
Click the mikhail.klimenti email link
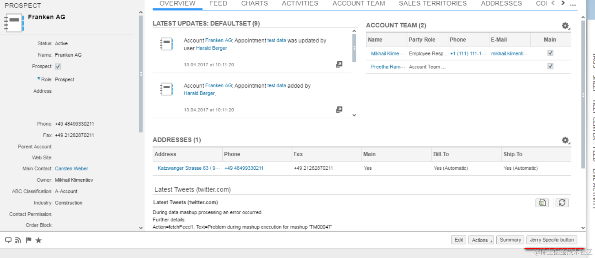[509, 53]
